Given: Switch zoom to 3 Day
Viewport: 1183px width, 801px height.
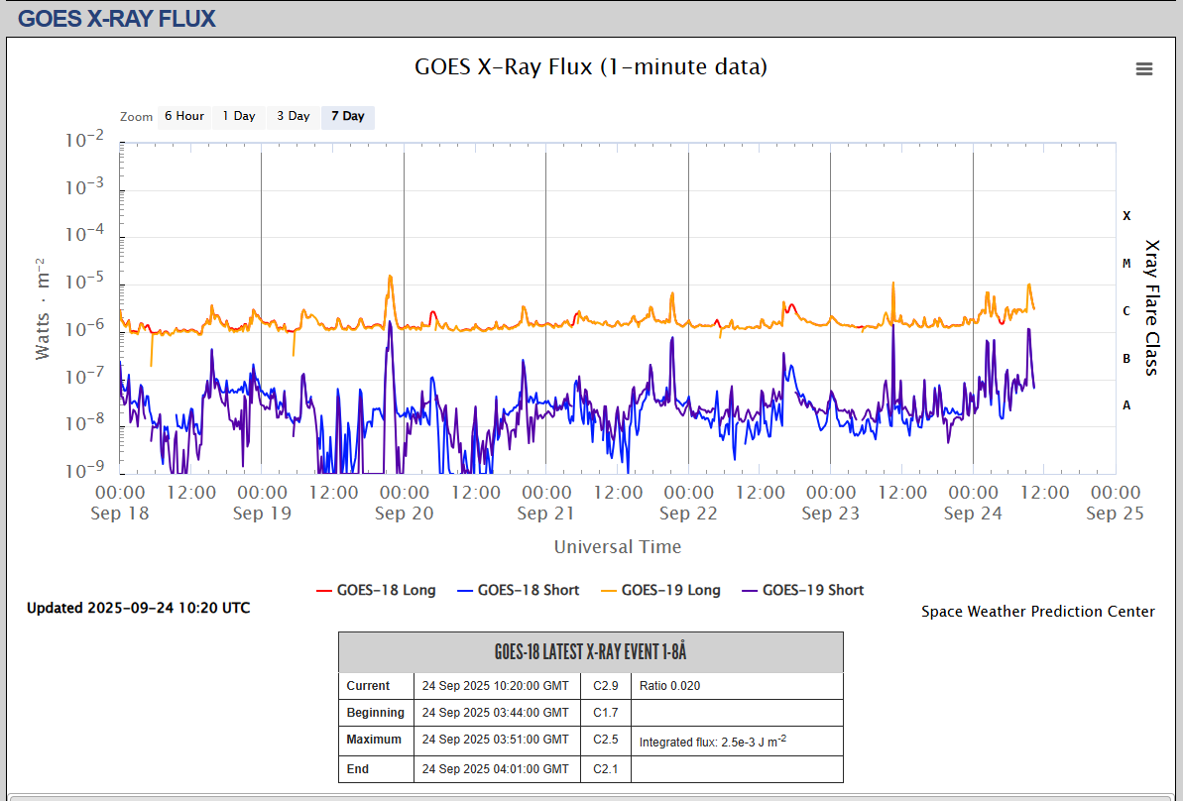Looking at the screenshot, I should point(293,117).
